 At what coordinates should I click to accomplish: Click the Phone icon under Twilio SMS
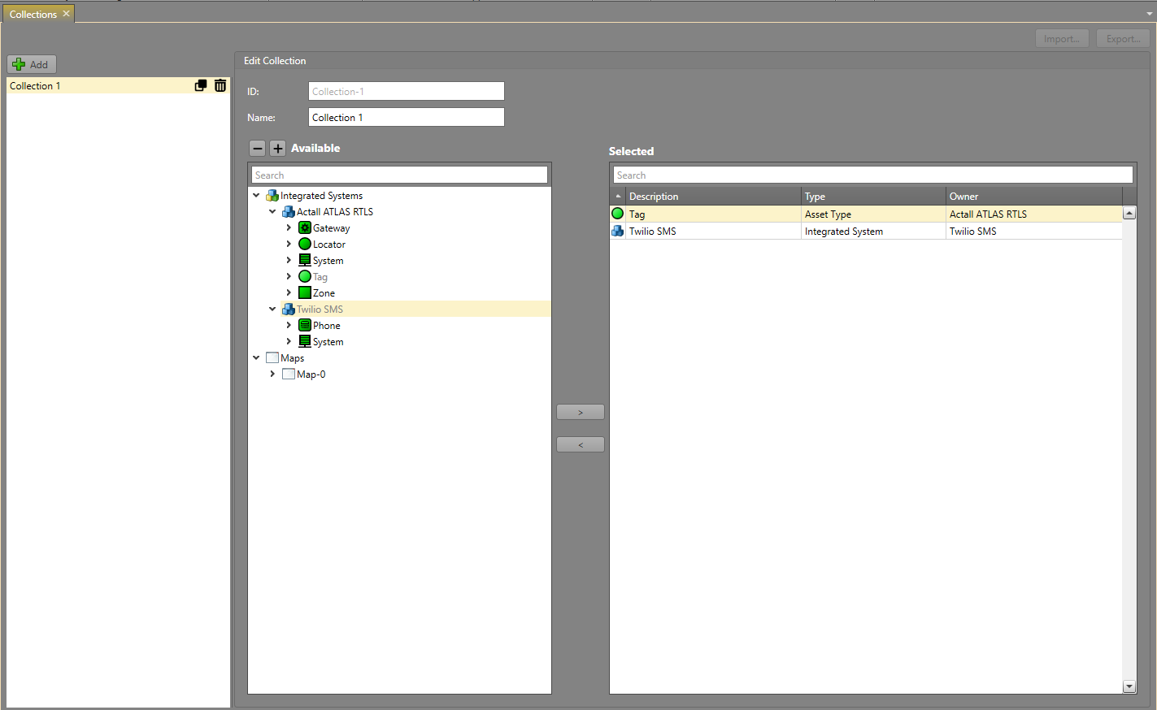305,326
